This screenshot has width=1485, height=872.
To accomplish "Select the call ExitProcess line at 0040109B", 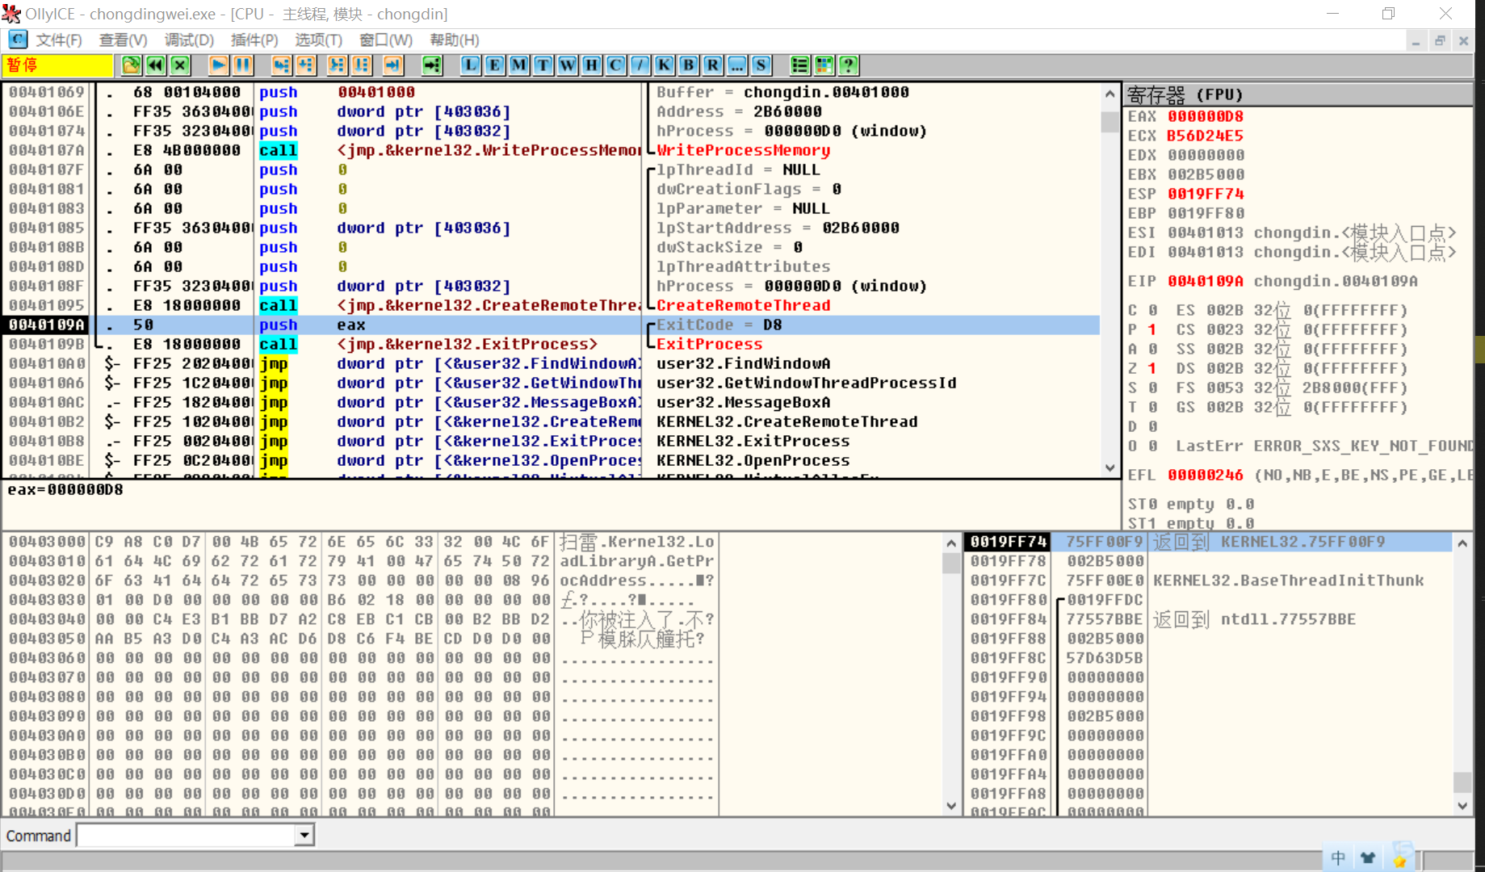I will coord(552,344).
